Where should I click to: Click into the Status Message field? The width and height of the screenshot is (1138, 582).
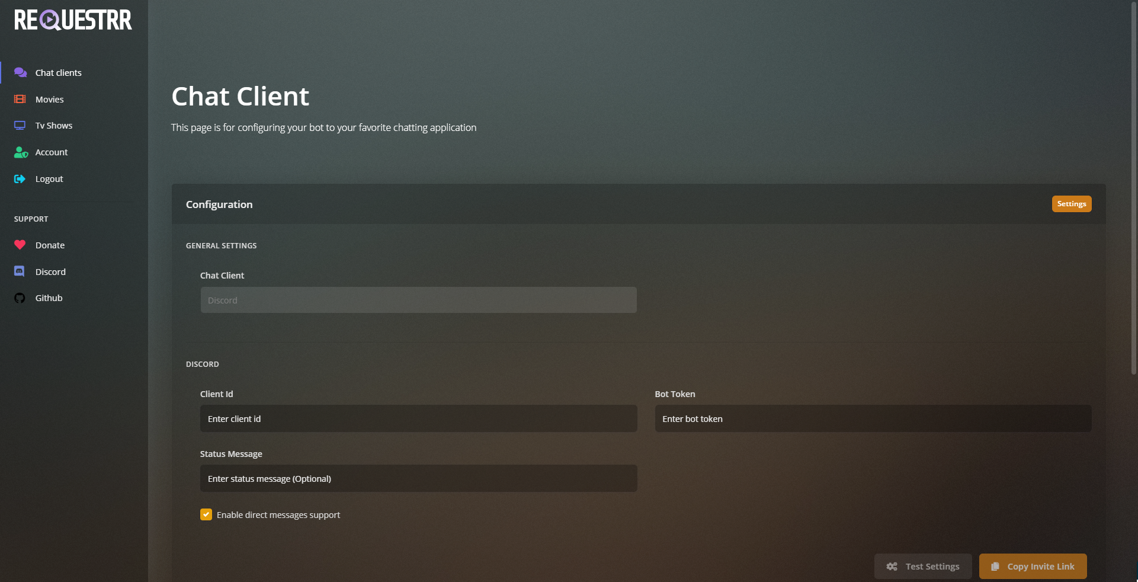(x=418, y=478)
